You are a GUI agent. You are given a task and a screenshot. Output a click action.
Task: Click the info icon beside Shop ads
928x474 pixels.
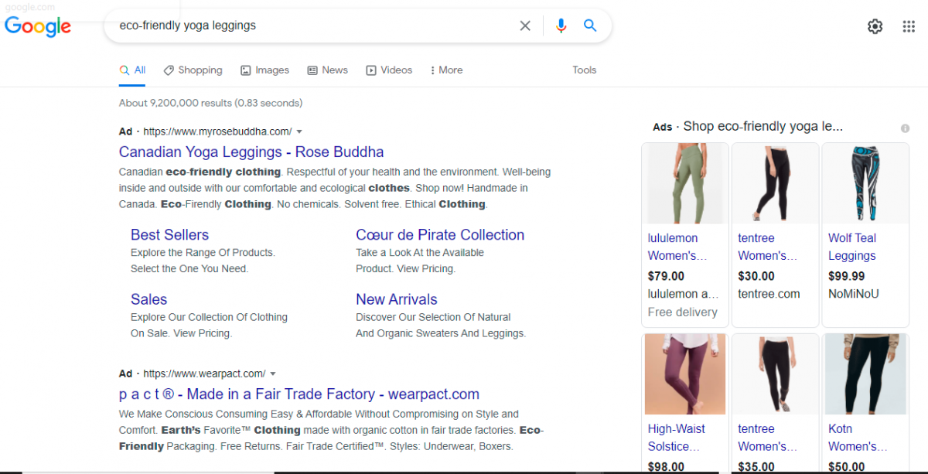905,128
